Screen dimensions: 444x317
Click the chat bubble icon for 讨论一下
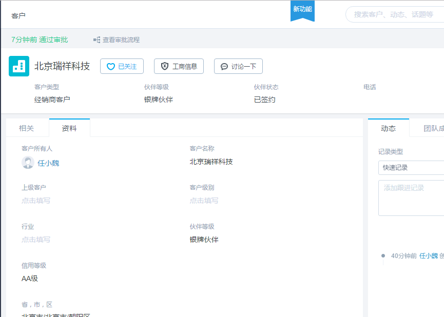[224, 67]
